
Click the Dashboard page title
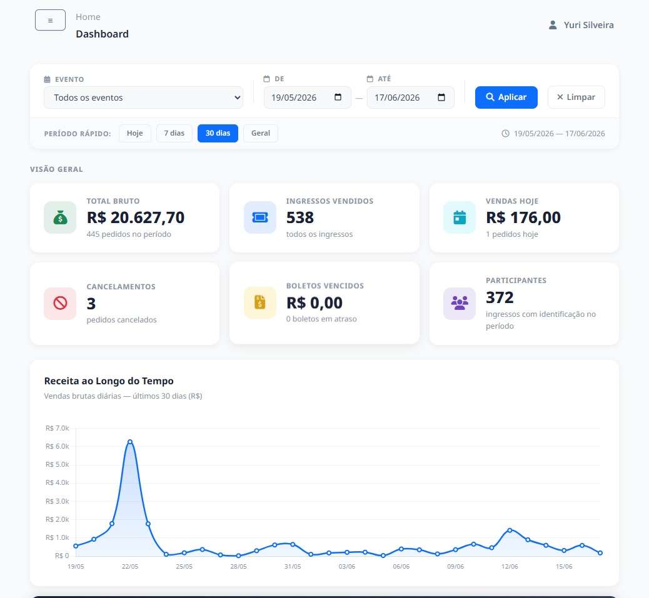(103, 34)
